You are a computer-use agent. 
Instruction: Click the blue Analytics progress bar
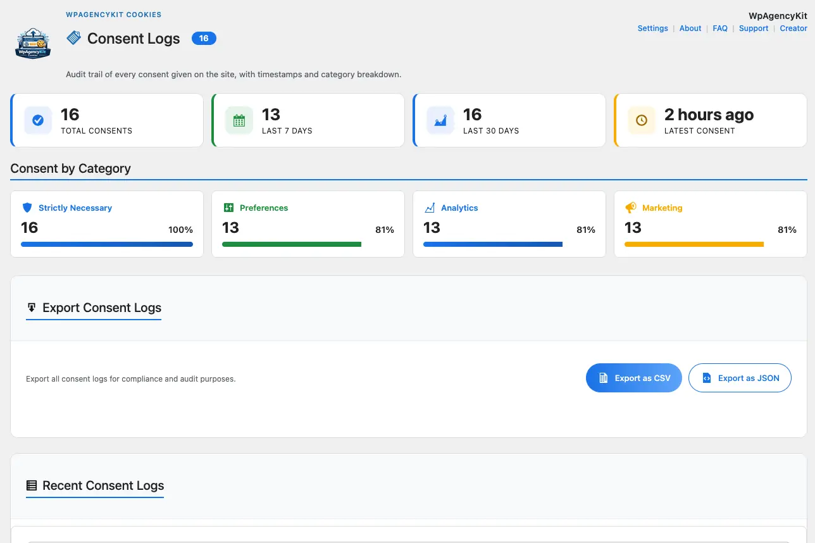pos(493,244)
